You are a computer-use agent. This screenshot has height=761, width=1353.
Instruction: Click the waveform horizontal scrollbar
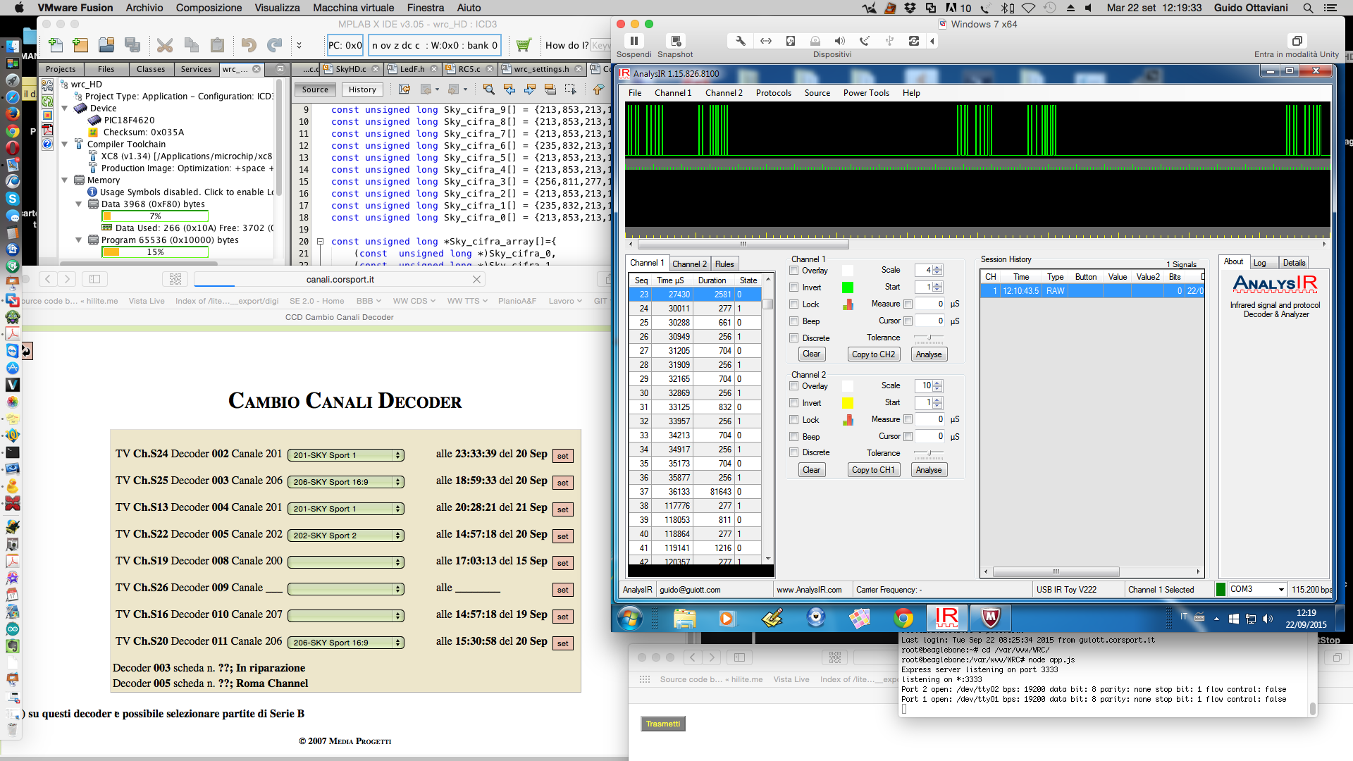tap(743, 245)
